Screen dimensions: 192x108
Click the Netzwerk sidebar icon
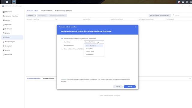(4, 29)
